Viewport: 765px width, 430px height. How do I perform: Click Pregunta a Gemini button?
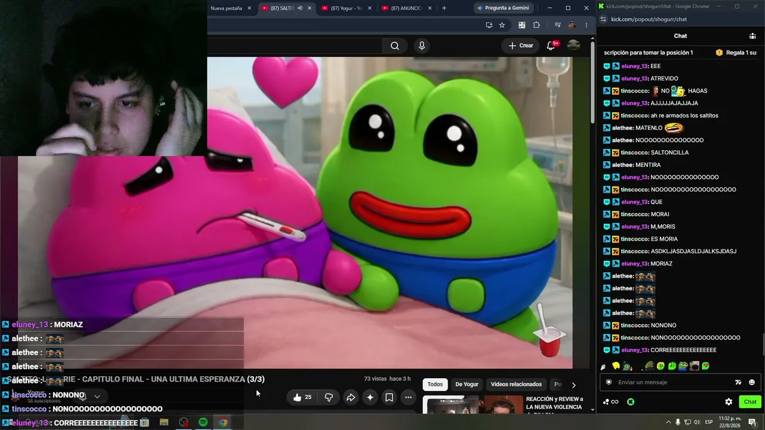503,8
